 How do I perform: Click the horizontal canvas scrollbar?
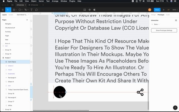coord(61,110)
